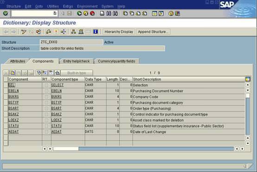The height and width of the screenshot is (172, 257).
Task: Click the Collapse Include minus icon
Action: (51, 73)
